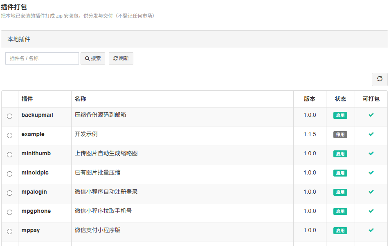The height and width of the screenshot is (246, 389).
Task: Choose the minithumb plugin radio button
Action: click(x=10, y=154)
